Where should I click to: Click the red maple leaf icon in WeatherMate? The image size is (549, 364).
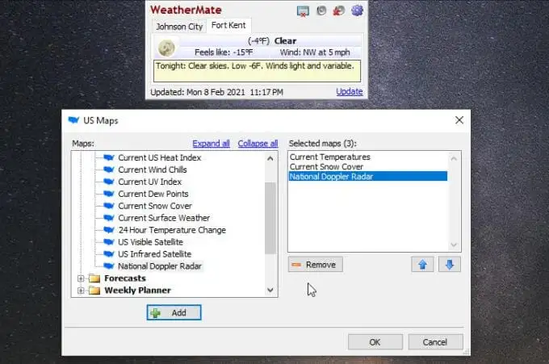(x=338, y=10)
